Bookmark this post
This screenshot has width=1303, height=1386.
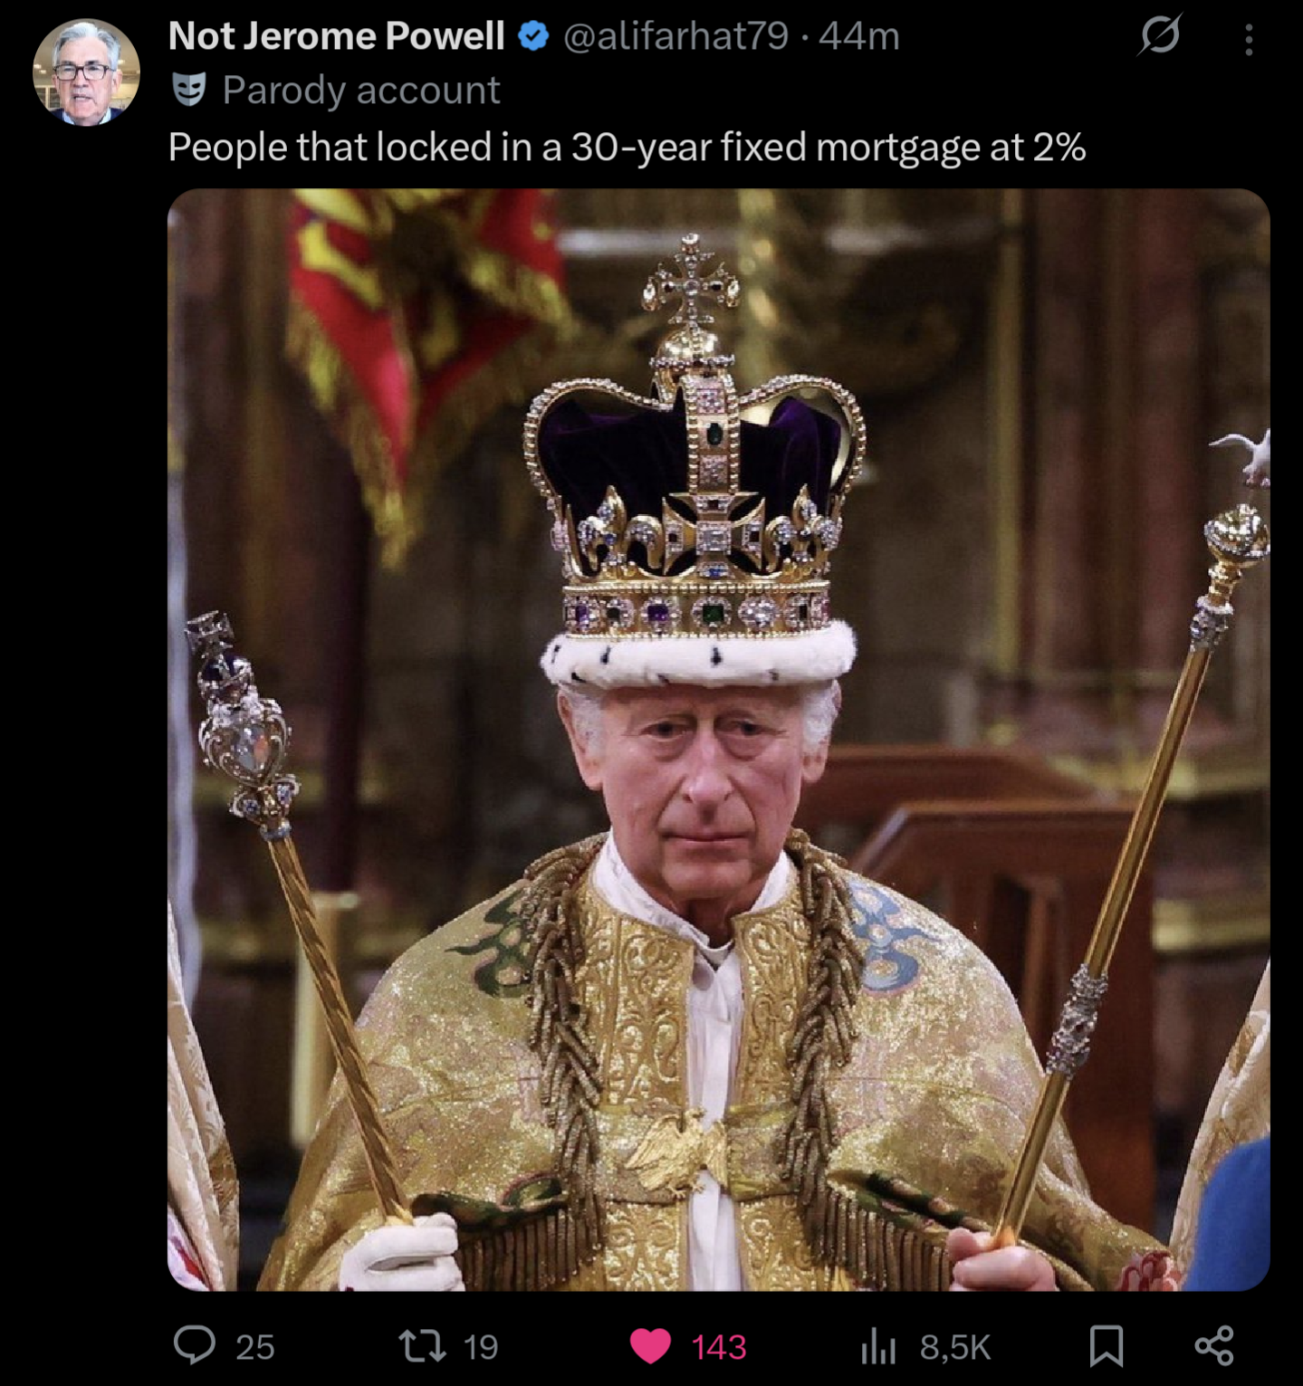1107,1345
